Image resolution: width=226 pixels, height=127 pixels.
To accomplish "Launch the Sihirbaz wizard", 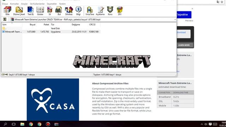I will tap(69, 11).
